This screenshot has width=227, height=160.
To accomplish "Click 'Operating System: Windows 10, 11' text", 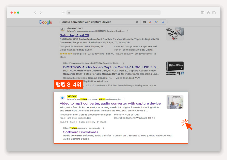I will (x=134, y=118).
